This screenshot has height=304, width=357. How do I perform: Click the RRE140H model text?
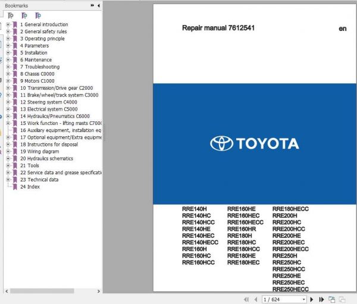(194, 209)
